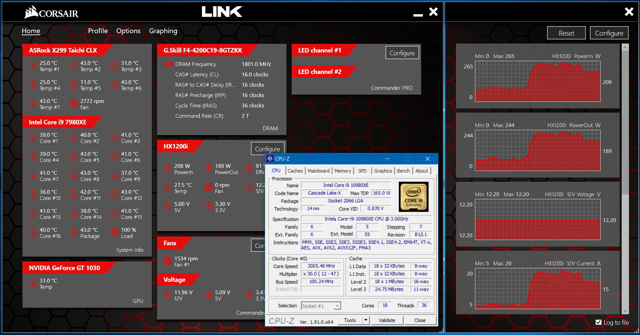The width and height of the screenshot is (640, 335).
Task: Click the 3005.46 MHz Core Speed field
Action: point(321,266)
